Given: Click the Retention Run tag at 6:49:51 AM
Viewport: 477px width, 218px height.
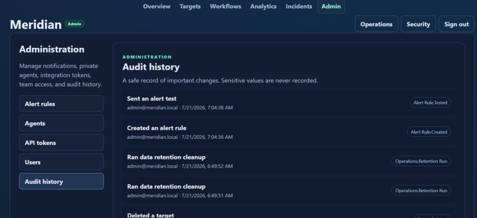Looking at the screenshot, I should point(421,190).
